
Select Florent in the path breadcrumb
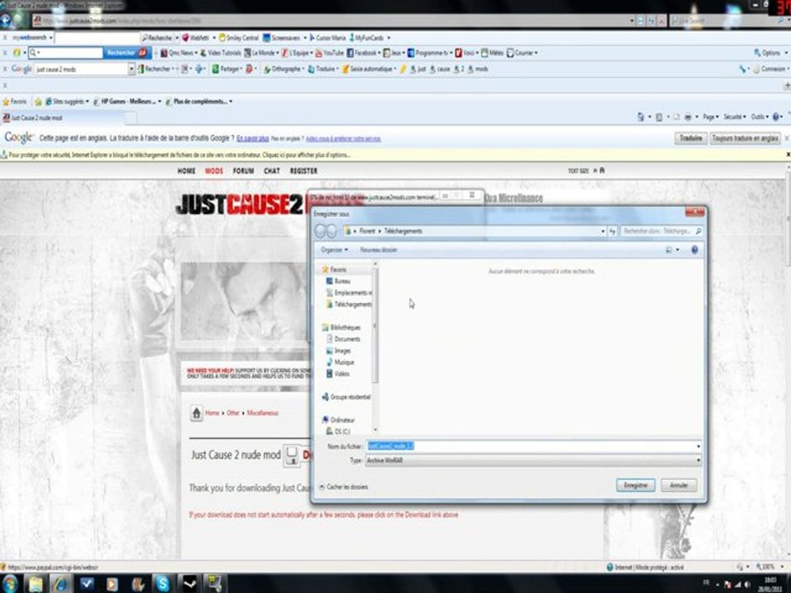(367, 231)
